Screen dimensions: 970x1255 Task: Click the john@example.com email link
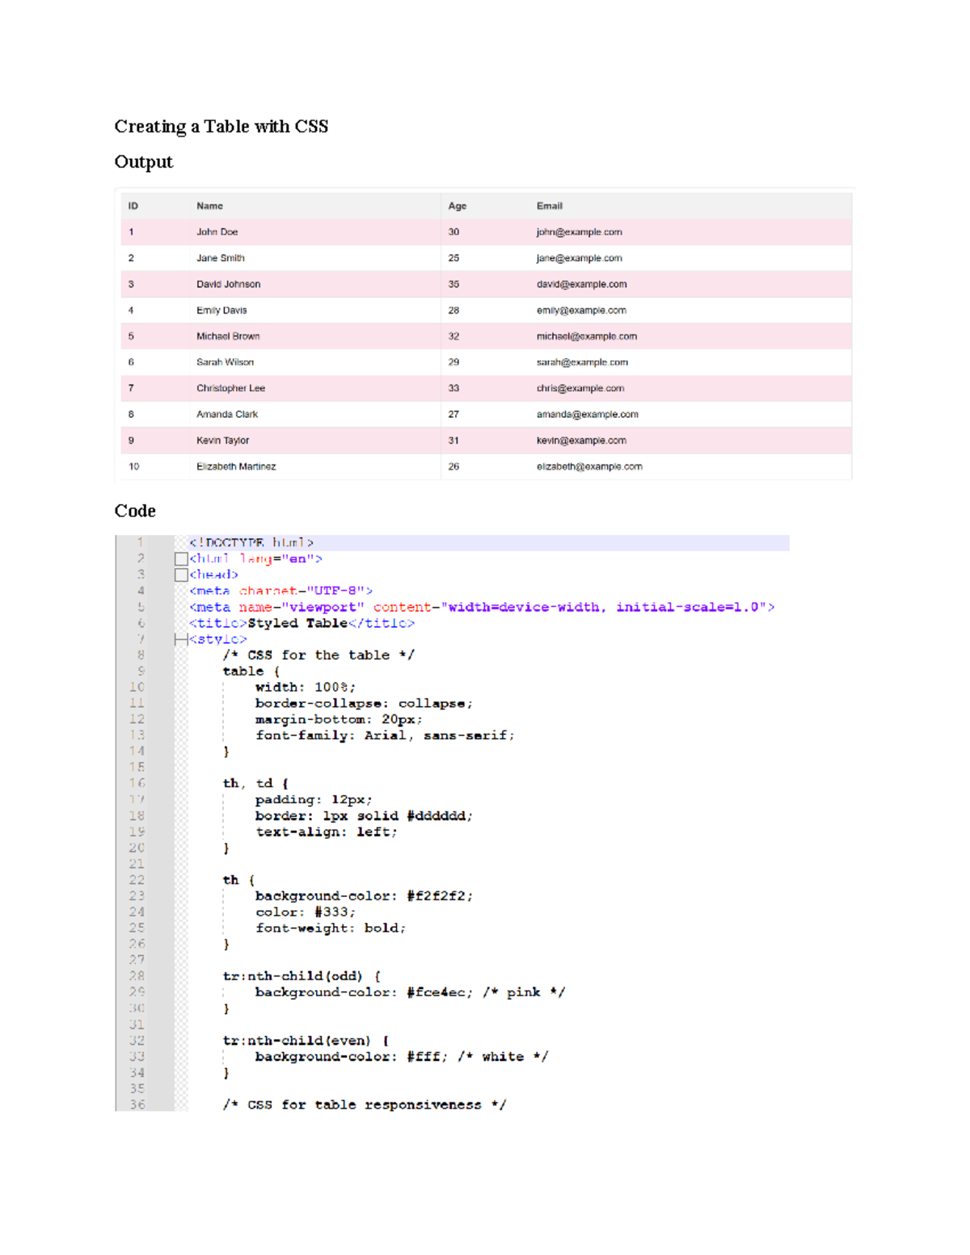tap(580, 232)
